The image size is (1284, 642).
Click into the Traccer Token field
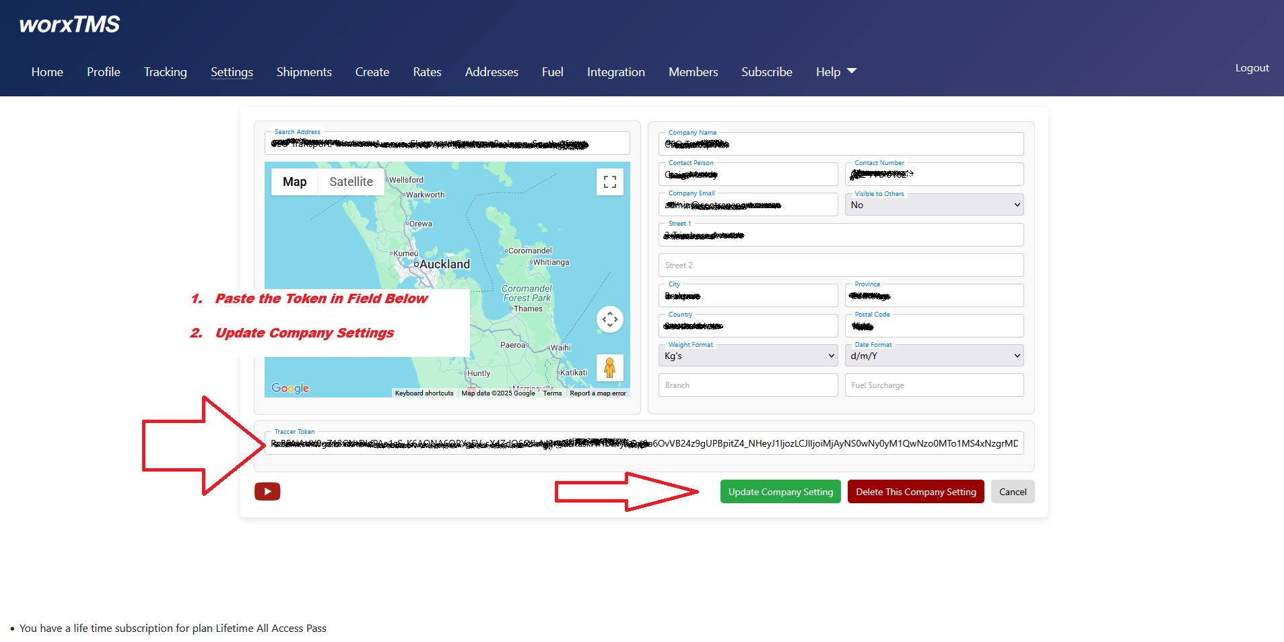pyautogui.click(x=644, y=443)
